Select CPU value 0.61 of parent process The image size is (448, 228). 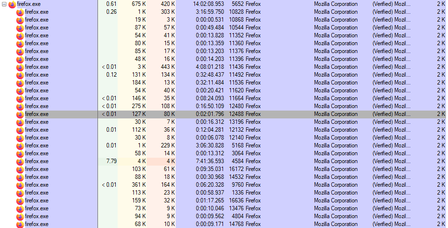click(x=111, y=4)
